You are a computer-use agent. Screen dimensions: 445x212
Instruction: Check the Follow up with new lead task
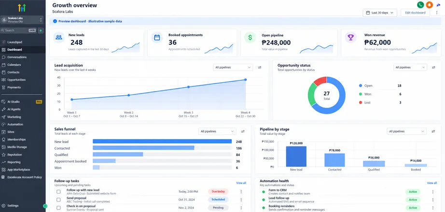(x=58, y=192)
